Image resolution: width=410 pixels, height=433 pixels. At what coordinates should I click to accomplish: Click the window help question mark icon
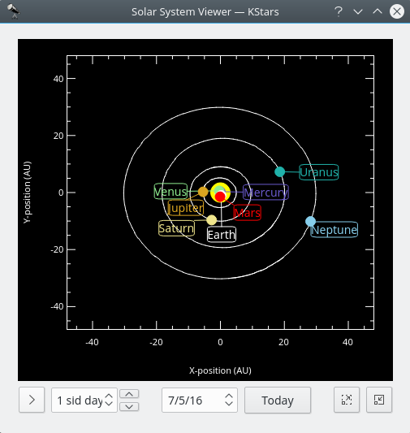point(339,11)
